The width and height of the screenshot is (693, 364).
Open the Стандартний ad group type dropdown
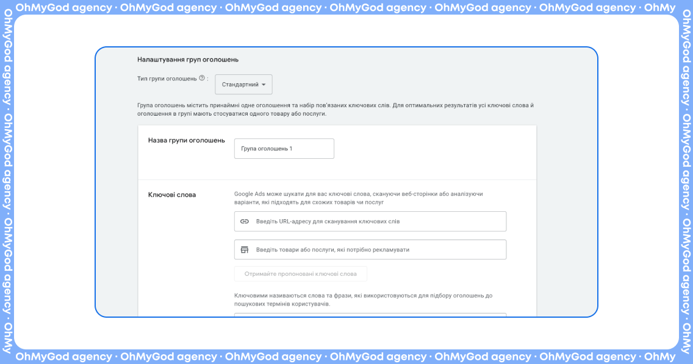tap(243, 85)
